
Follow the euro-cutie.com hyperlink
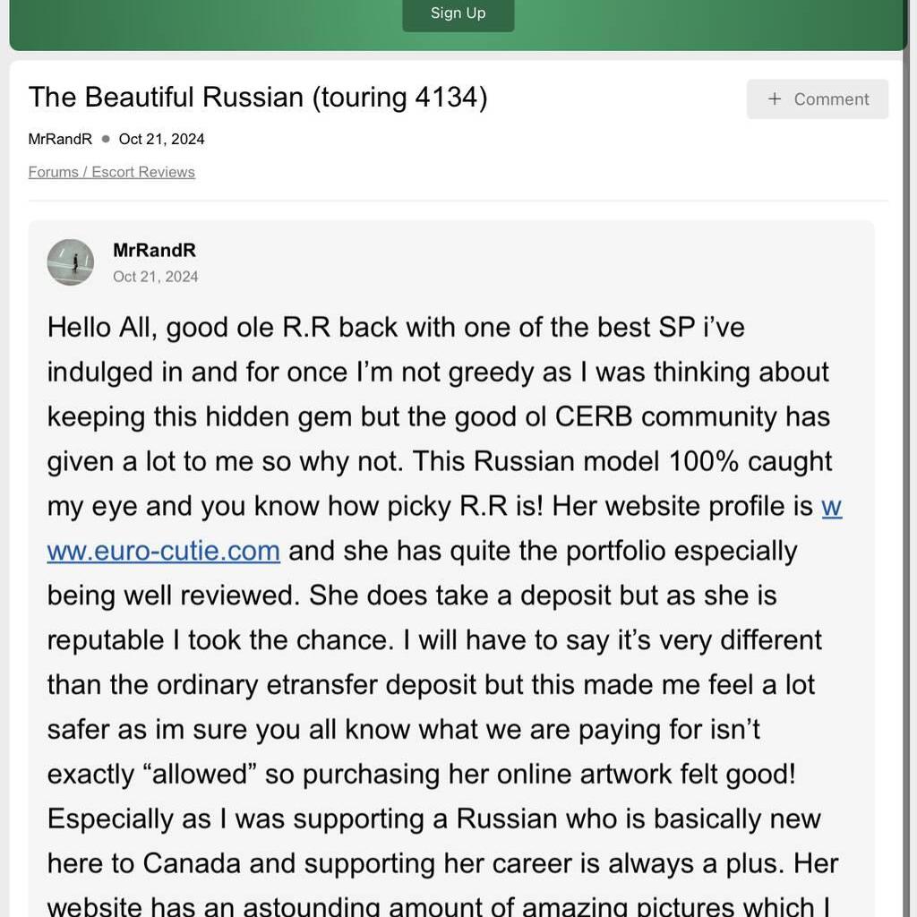(x=164, y=551)
